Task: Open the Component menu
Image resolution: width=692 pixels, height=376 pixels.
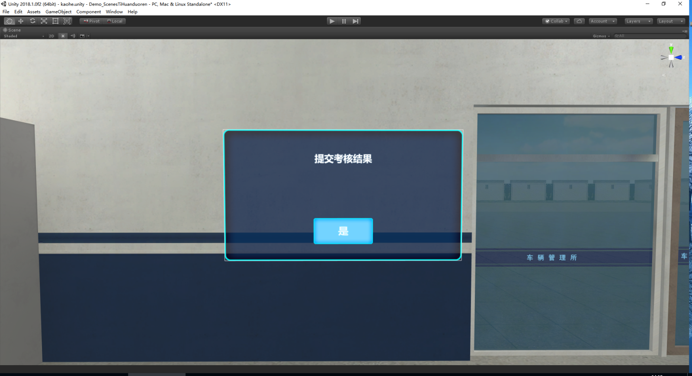Action: pyautogui.click(x=88, y=12)
